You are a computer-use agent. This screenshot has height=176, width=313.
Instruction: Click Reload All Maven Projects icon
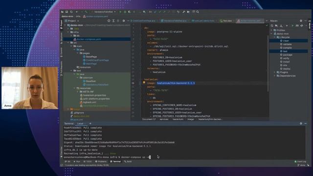pos(272,26)
